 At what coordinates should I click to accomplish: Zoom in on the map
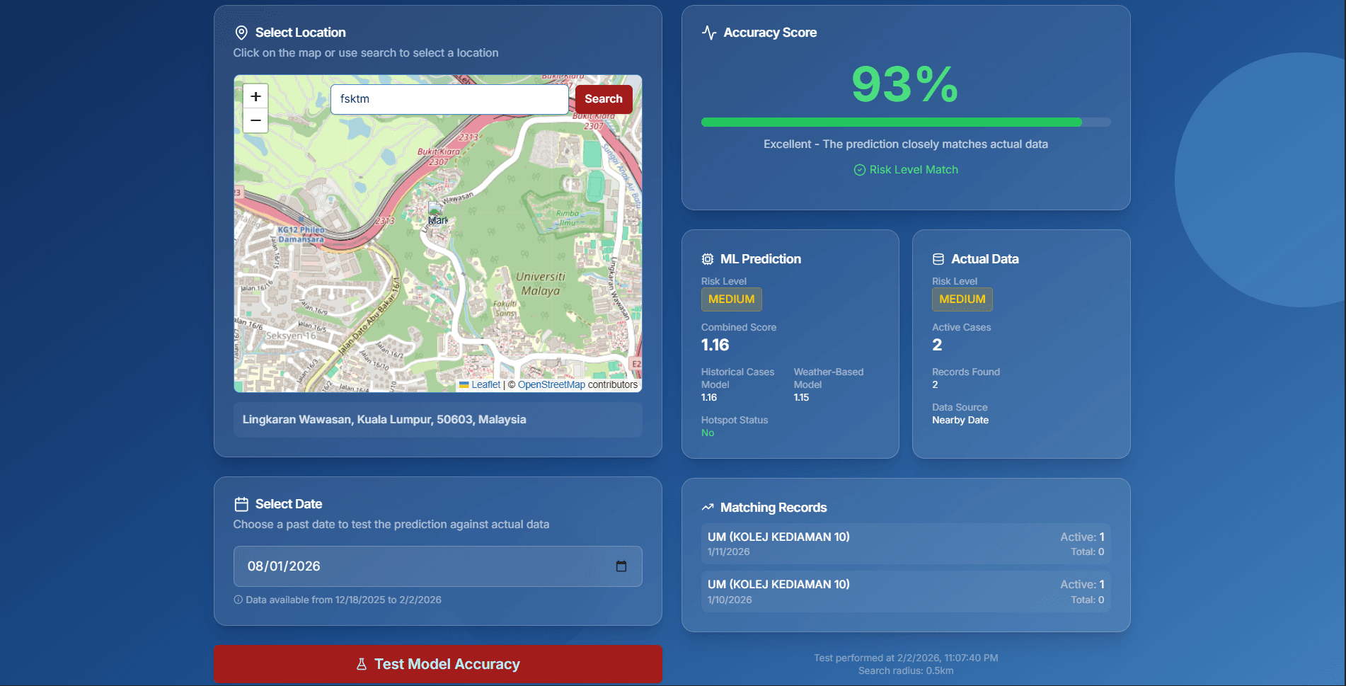[x=255, y=96]
